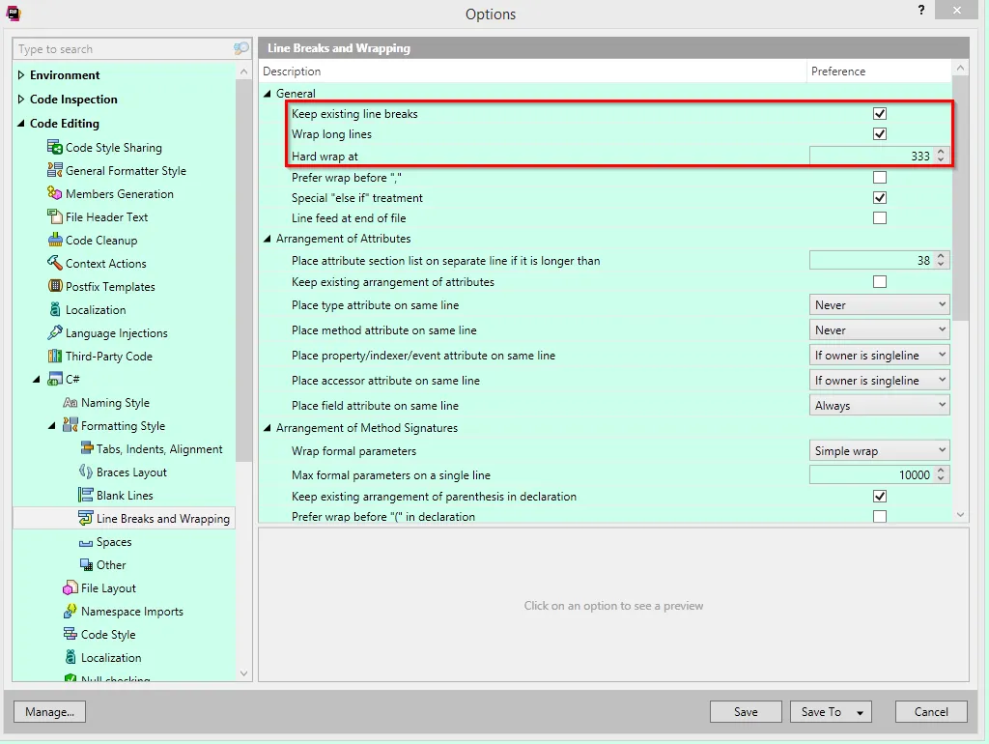Click the Braces Layout icon
Viewport: 989px width, 744px height.
pyautogui.click(x=86, y=472)
